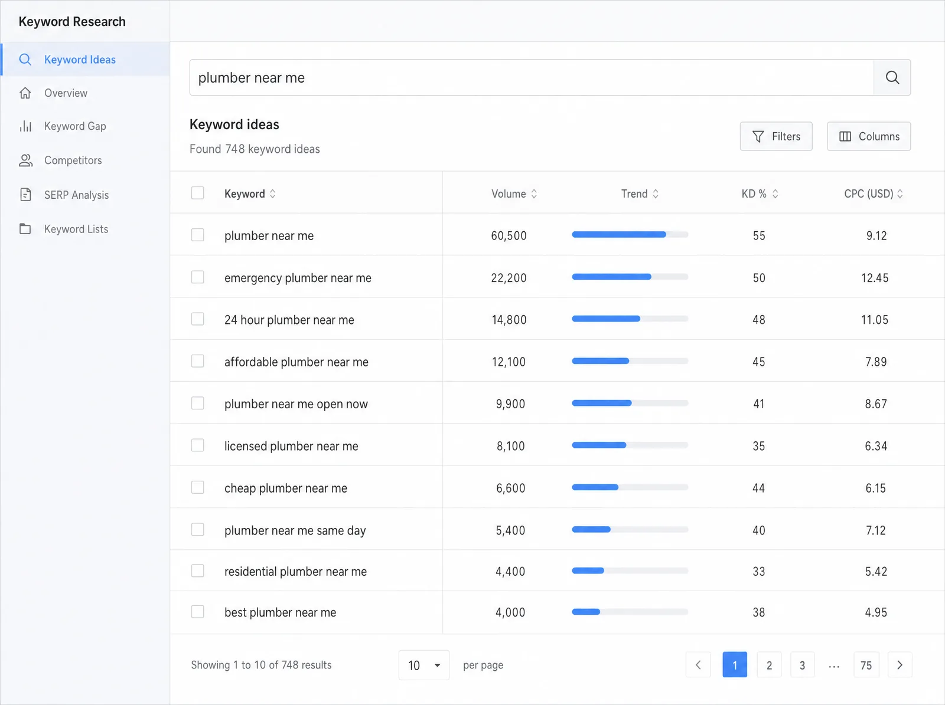Click CPC value 4.95
Screen dimensions: 945x705
(876, 612)
